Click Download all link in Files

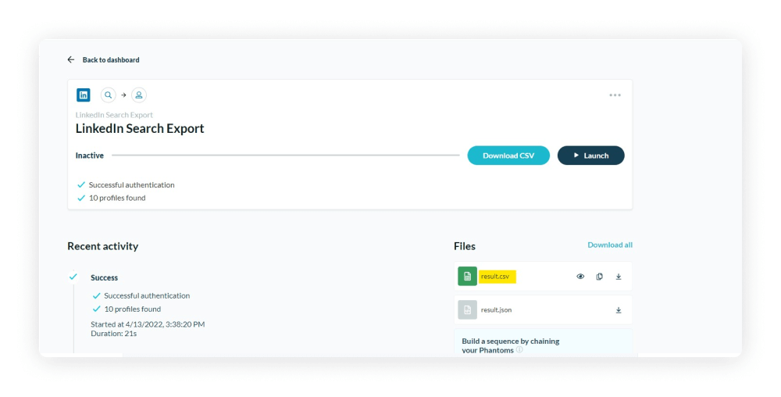(x=610, y=245)
